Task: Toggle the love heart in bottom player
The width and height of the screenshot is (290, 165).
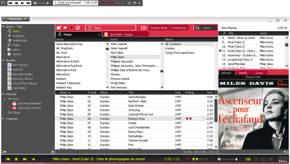Action: [188, 159]
